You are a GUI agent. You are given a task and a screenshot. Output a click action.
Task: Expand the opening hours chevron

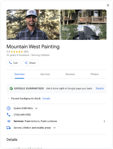[36, 108]
